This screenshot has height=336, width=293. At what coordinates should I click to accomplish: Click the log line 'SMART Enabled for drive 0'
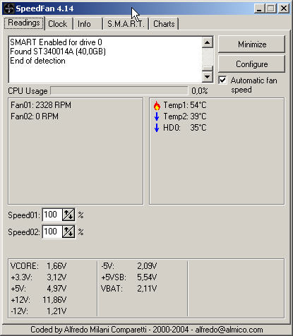[56, 42]
